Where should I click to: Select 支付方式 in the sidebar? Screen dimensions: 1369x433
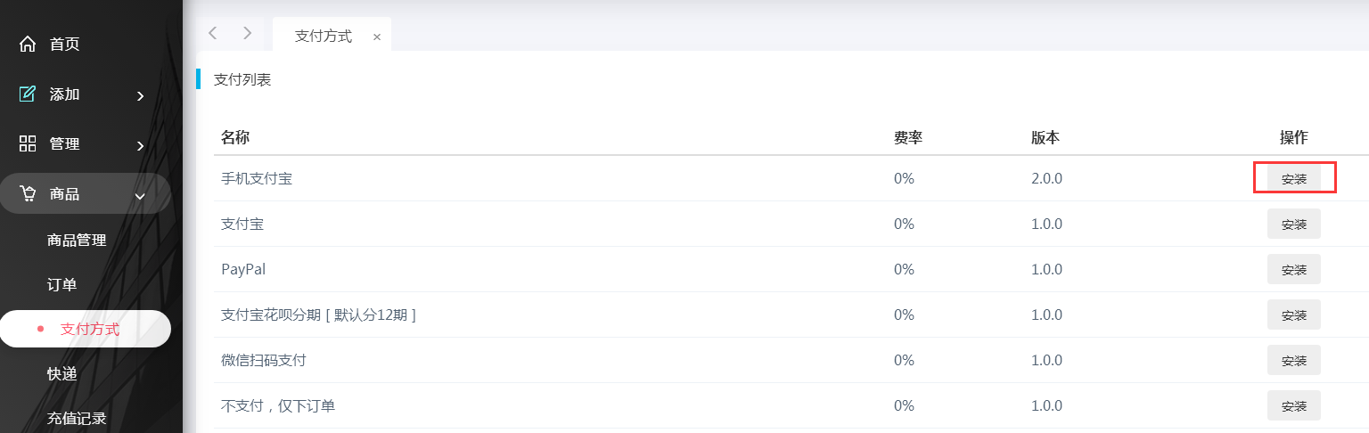[x=89, y=329]
